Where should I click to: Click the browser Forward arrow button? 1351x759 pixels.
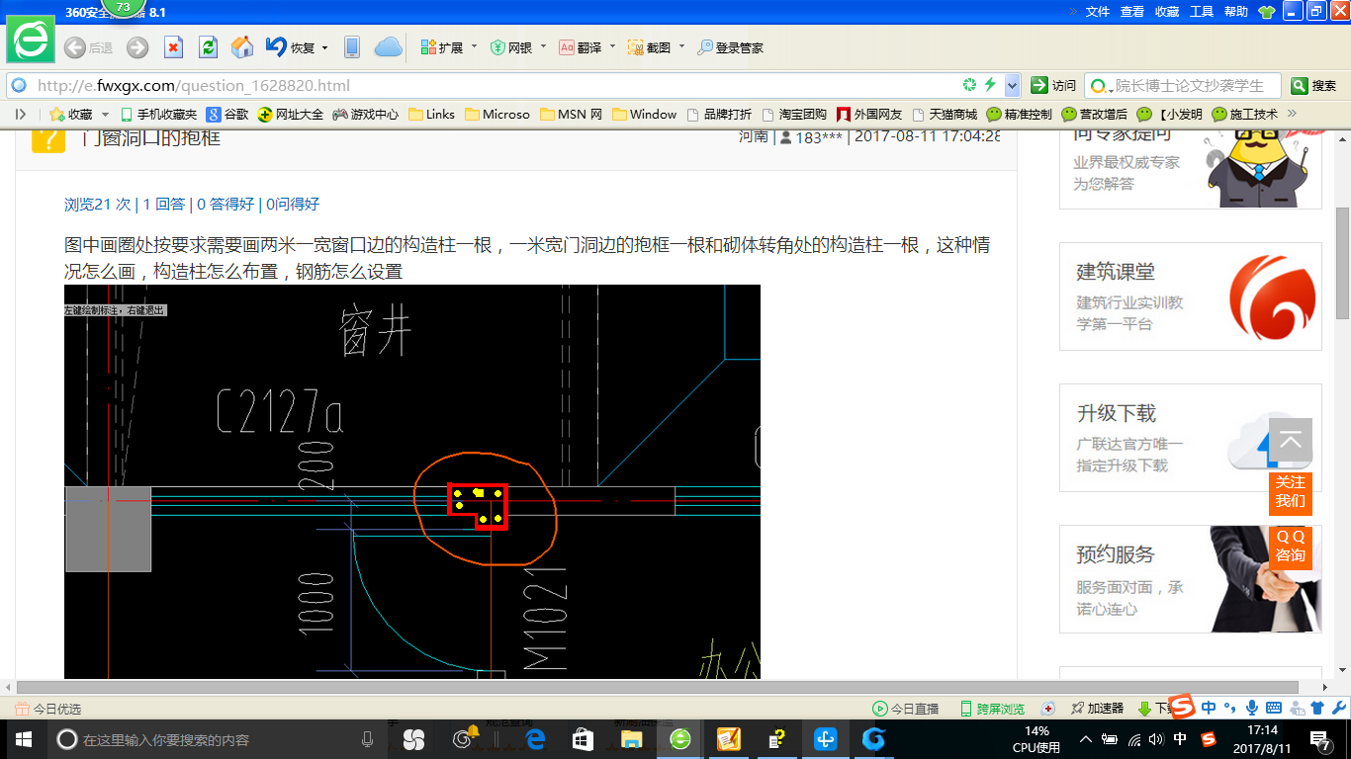[136, 47]
